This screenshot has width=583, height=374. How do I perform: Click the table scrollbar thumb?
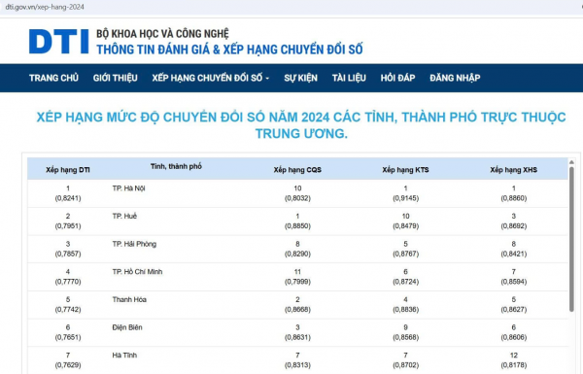[571, 239]
